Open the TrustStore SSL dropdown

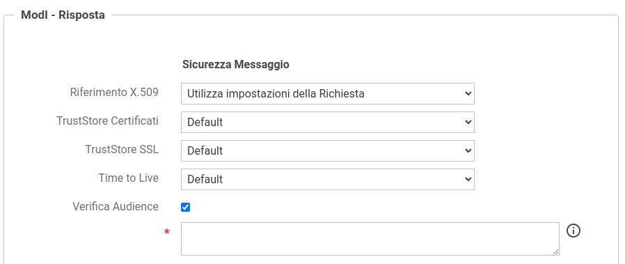pyautogui.click(x=328, y=150)
